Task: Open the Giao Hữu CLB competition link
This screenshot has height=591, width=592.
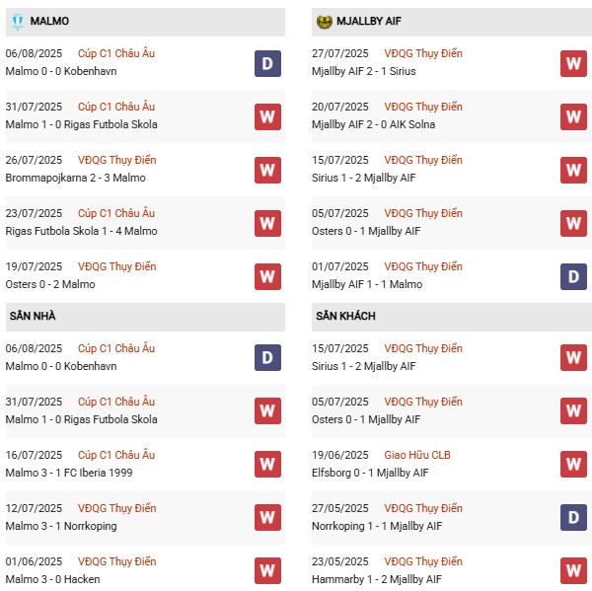Action: coord(422,455)
